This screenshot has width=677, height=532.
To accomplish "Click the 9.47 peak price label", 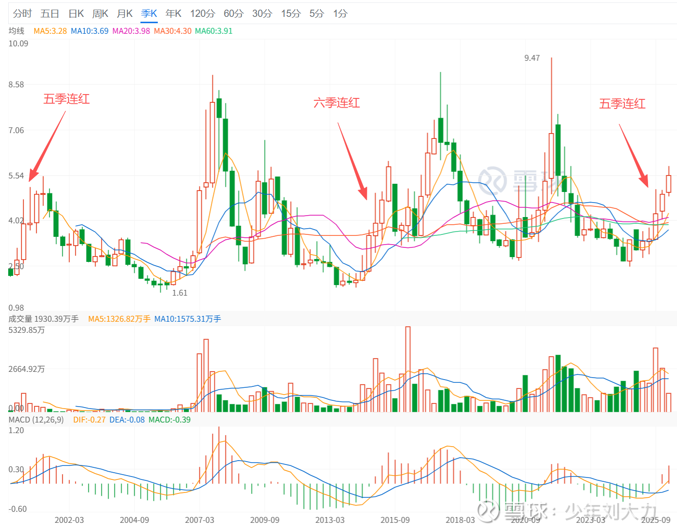I will [532, 58].
